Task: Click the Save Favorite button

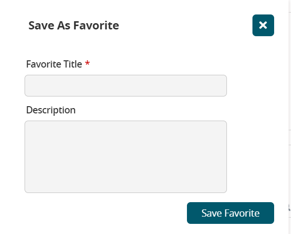Action: pyautogui.click(x=230, y=213)
